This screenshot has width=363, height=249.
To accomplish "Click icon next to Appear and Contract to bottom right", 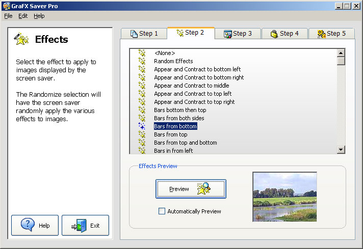I will [x=142, y=77].
